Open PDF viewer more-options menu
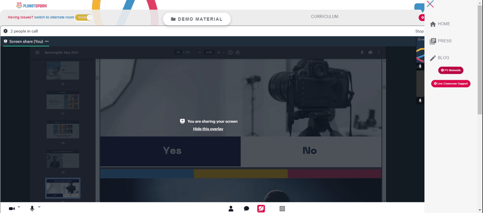Viewport: 483px width, 213px height. coord(379,52)
